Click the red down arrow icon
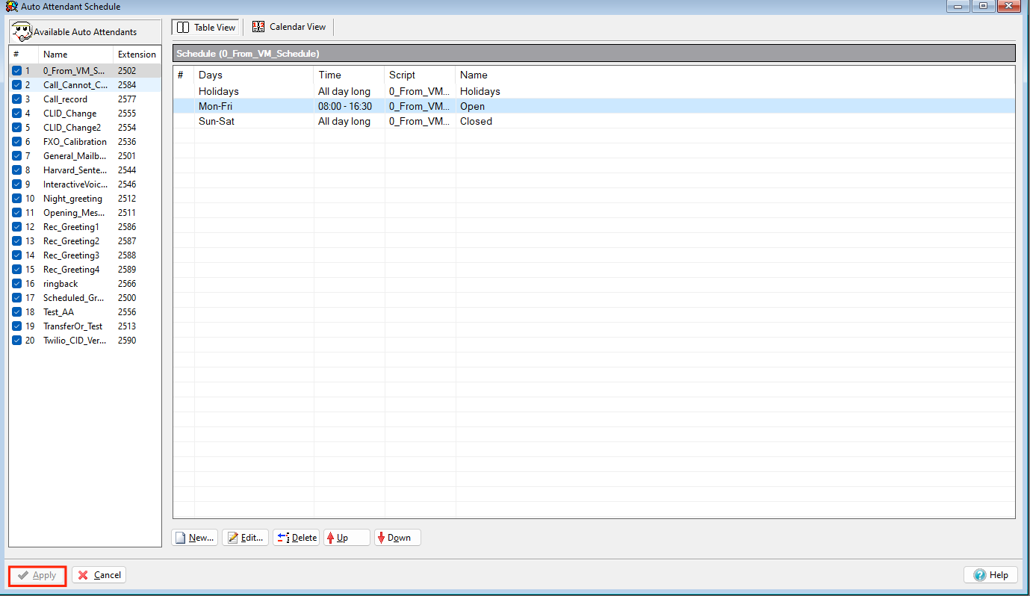1030x596 pixels. pos(381,538)
